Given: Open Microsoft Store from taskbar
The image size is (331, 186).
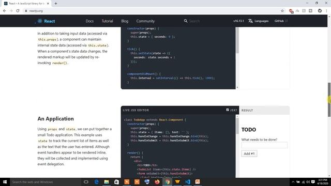Looking at the screenshot, I should (116, 182).
